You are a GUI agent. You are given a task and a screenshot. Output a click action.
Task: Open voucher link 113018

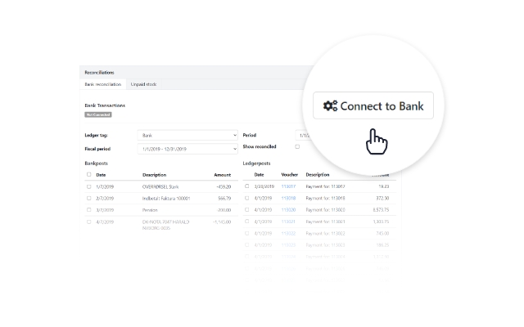[x=288, y=198]
